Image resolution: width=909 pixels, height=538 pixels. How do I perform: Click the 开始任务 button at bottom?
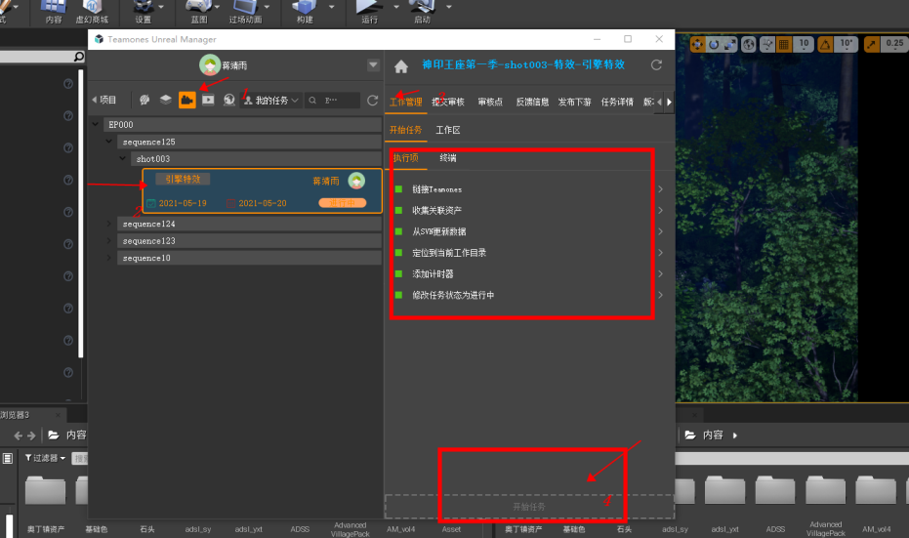529,507
